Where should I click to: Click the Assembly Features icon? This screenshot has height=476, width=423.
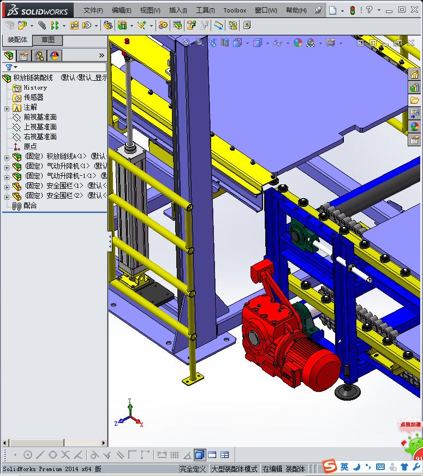[x=122, y=25]
